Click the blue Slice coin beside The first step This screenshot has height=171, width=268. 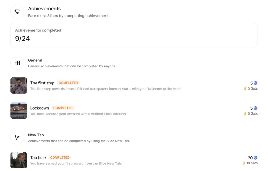tap(255, 83)
